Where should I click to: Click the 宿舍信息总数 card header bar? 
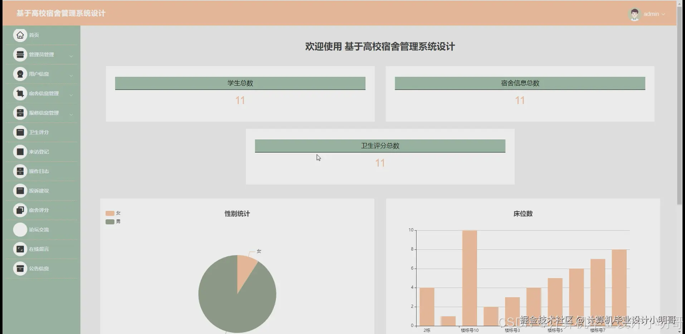click(520, 83)
